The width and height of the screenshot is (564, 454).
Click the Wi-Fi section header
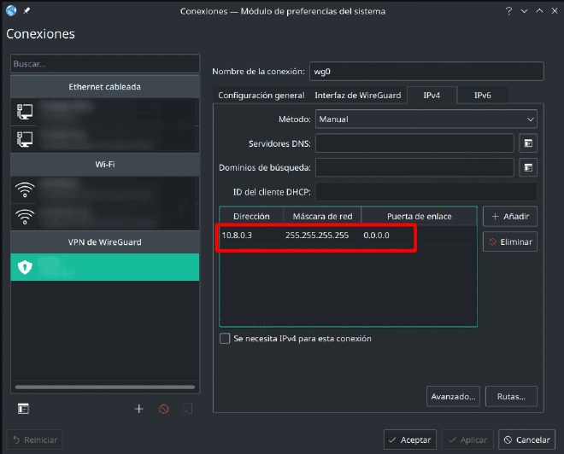click(104, 165)
